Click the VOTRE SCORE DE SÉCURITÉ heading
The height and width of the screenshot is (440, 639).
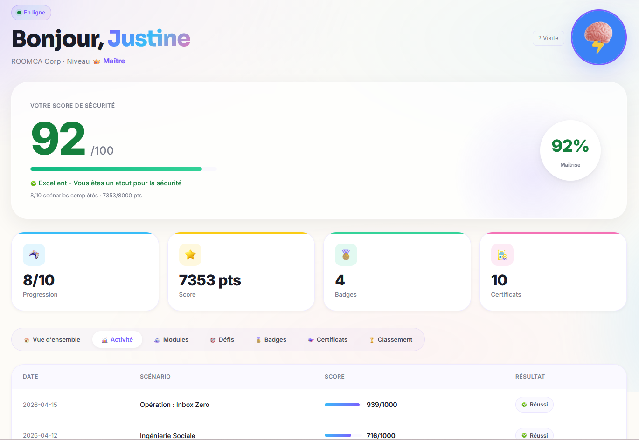pos(73,106)
